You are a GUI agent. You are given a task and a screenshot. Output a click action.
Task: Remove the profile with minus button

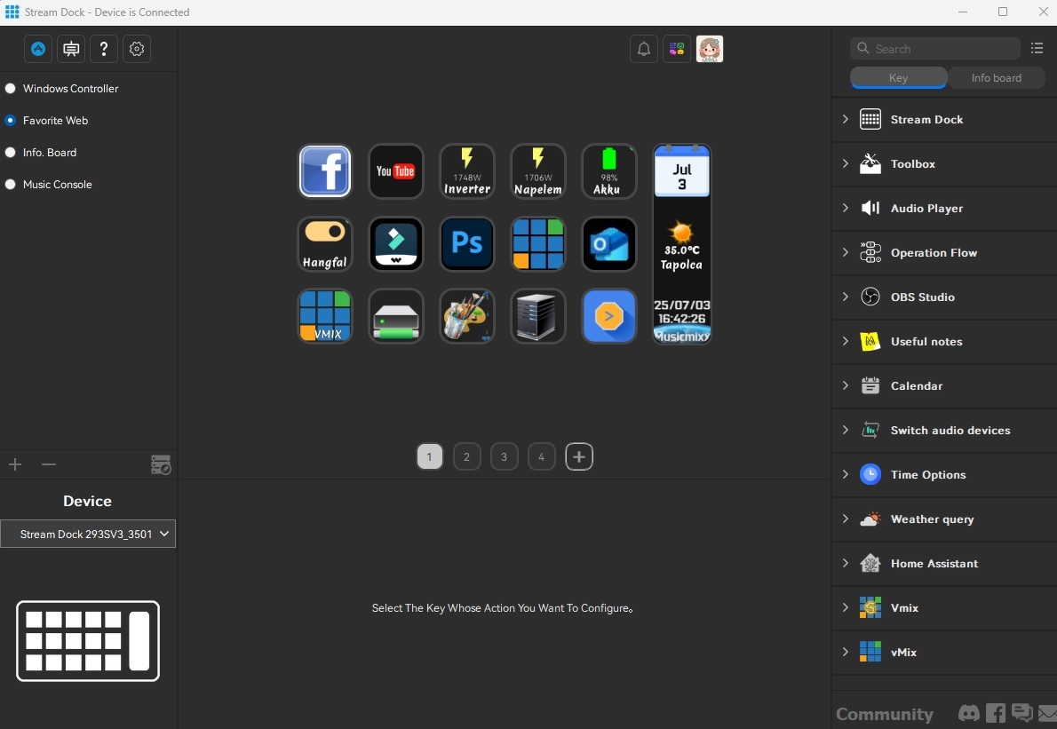tap(49, 464)
